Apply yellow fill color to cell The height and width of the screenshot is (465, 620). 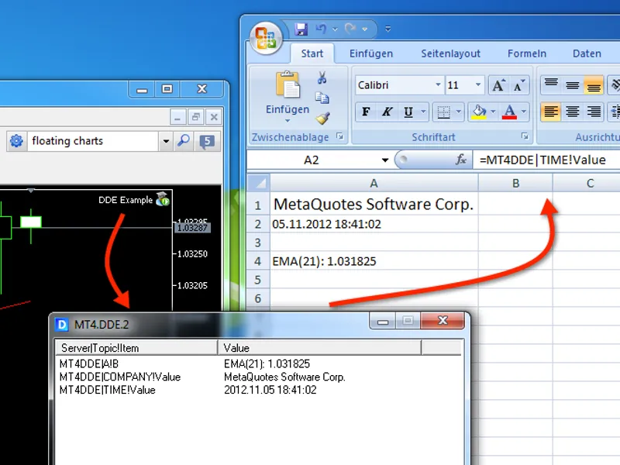click(x=479, y=112)
